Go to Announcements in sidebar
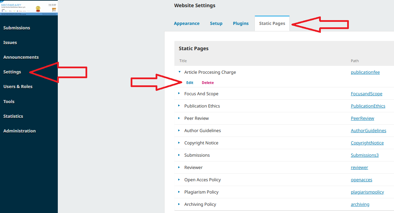Screen dimensions: 394x213 (21, 57)
